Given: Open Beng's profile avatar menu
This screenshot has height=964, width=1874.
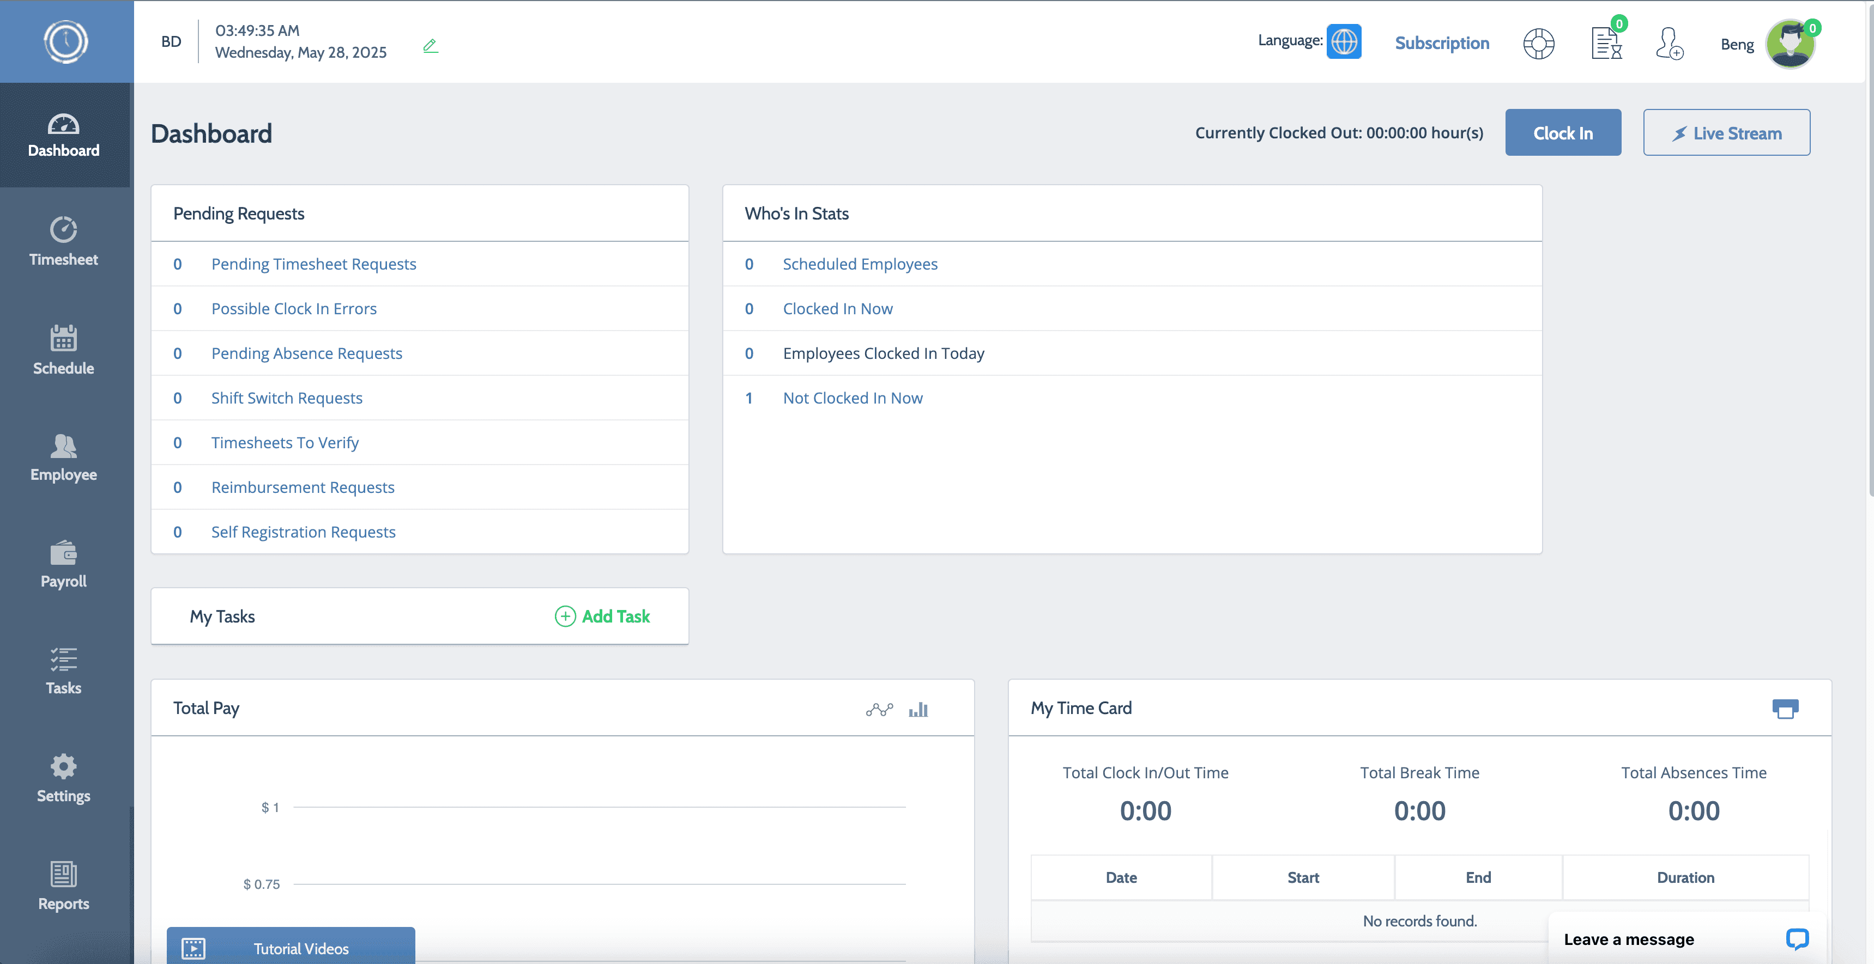Looking at the screenshot, I should pos(1791,43).
